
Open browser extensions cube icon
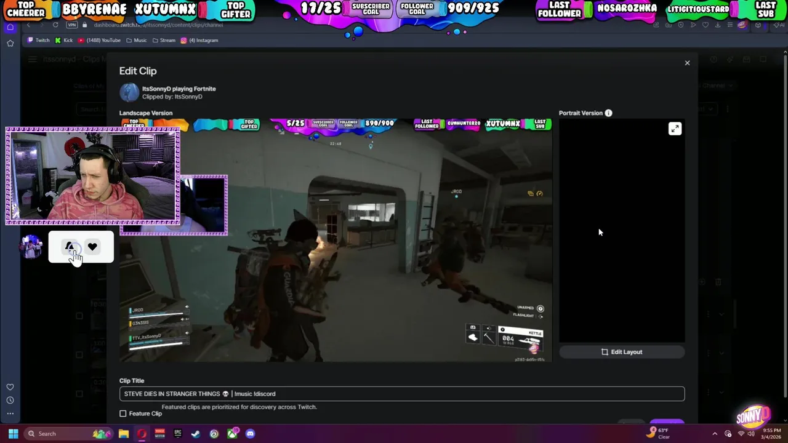pos(758,25)
